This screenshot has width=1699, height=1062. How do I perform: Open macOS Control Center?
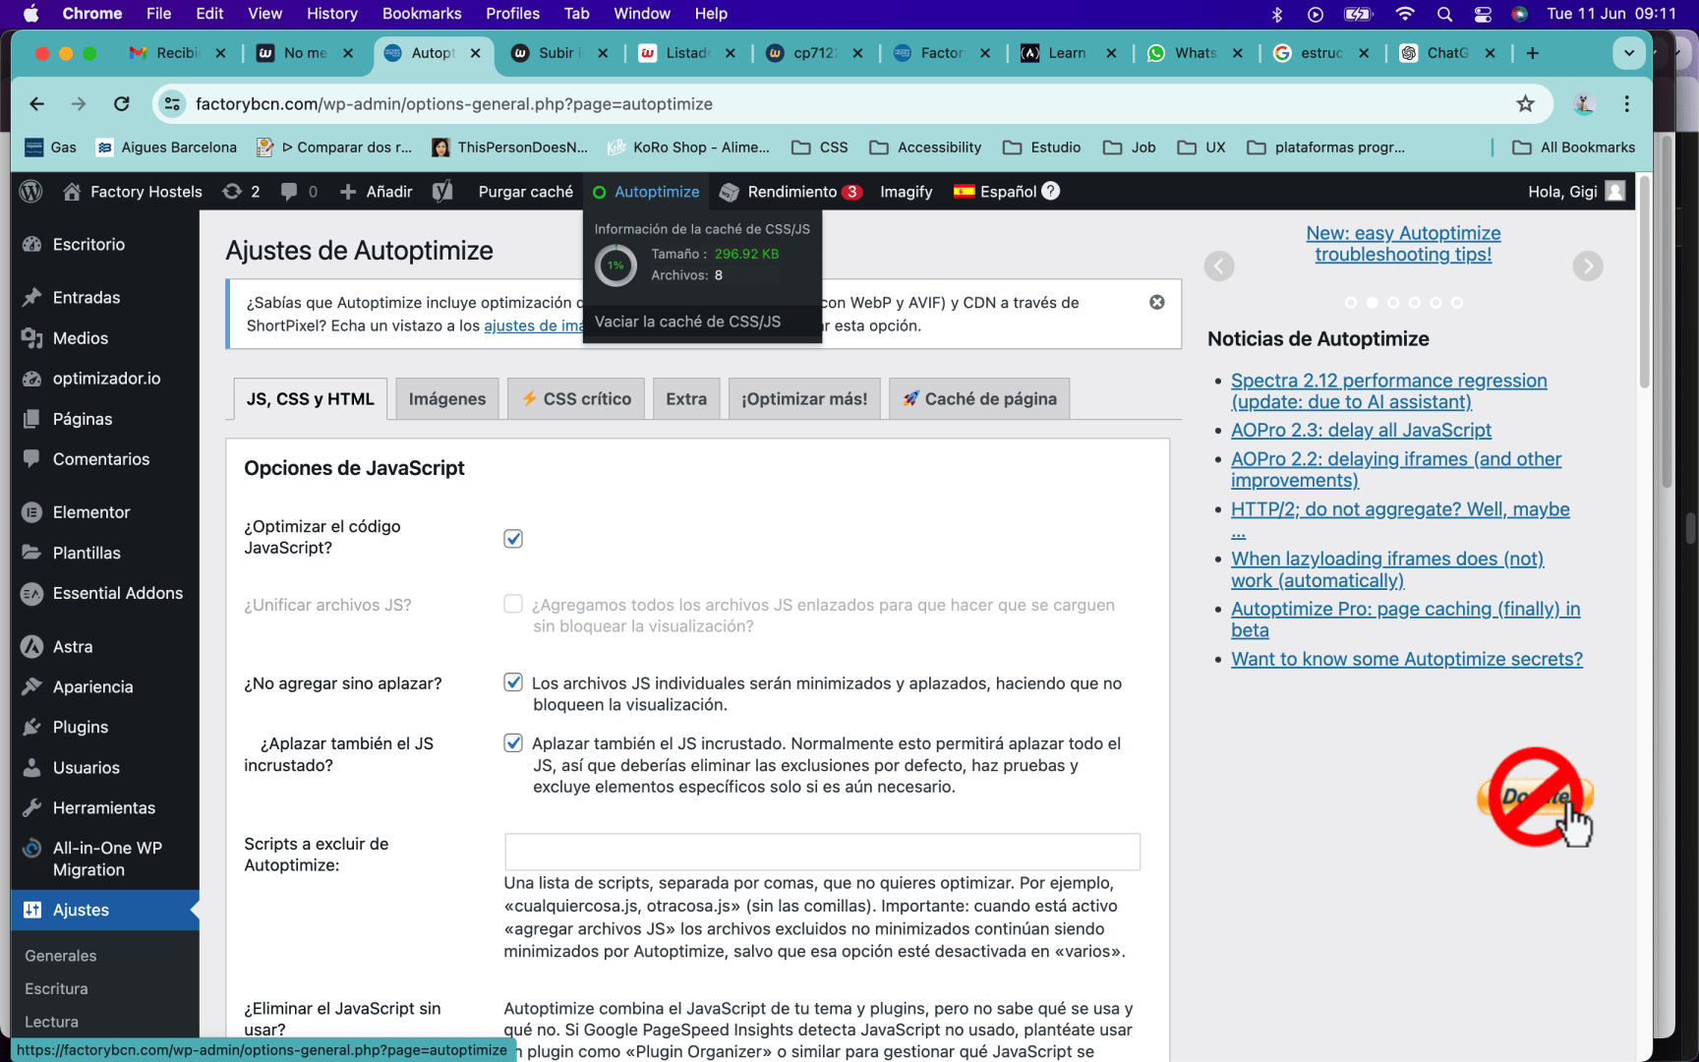[x=1483, y=14]
